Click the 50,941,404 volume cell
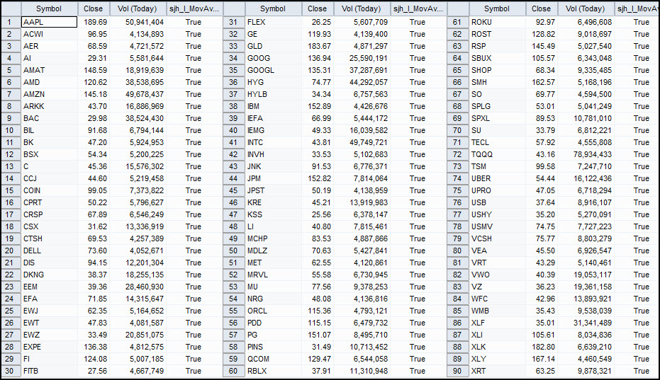The height and width of the screenshot is (380, 660). click(x=138, y=22)
